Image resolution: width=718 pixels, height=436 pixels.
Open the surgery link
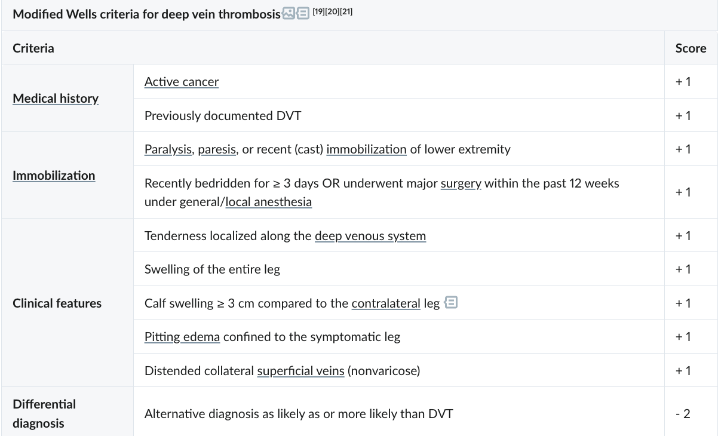pyautogui.click(x=461, y=183)
